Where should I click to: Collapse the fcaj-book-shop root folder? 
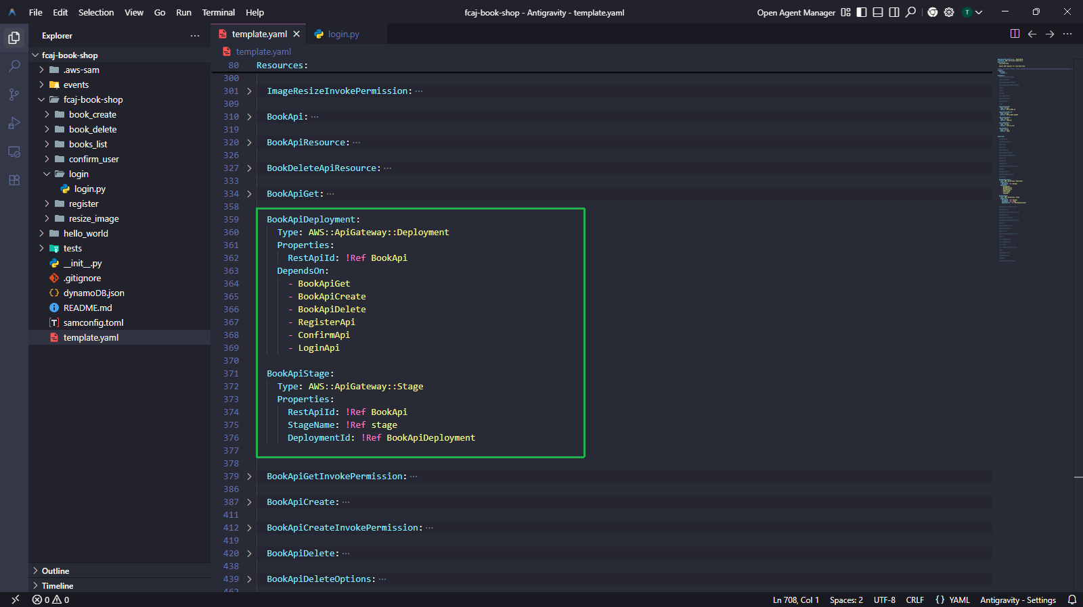120,55
